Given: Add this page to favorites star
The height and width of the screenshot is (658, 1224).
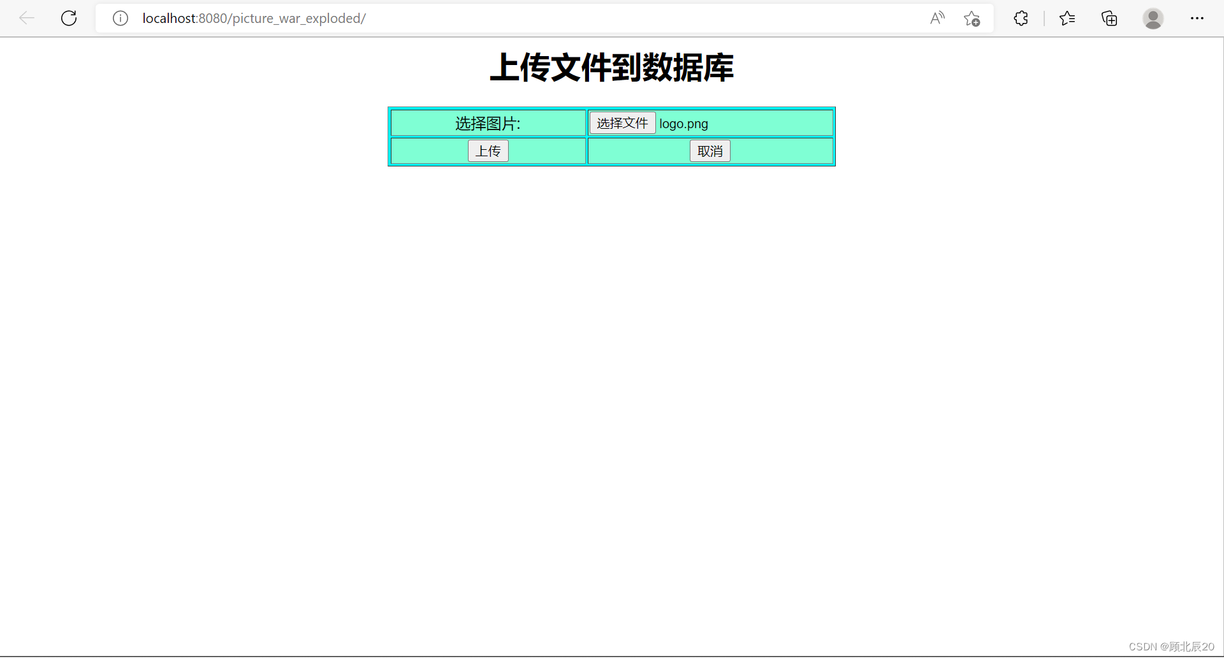Looking at the screenshot, I should point(972,18).
